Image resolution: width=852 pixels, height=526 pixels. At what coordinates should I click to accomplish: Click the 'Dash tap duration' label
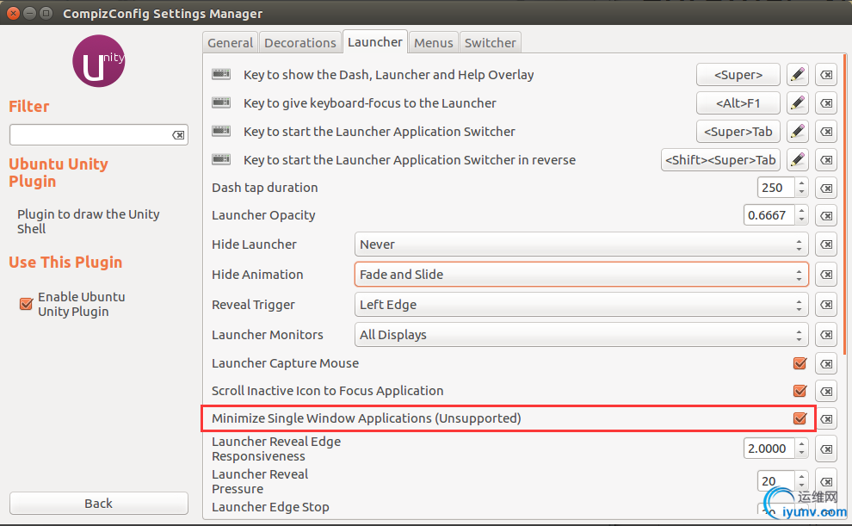(x=264, y=188)
